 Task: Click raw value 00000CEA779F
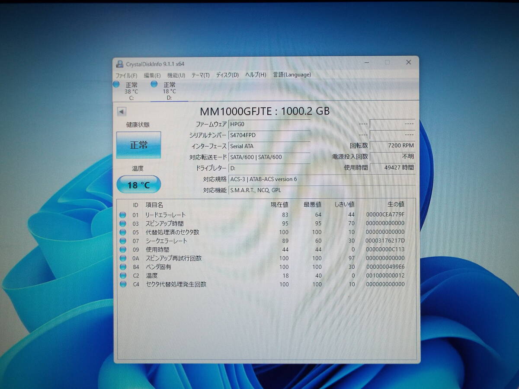click(x=385, y=214)
